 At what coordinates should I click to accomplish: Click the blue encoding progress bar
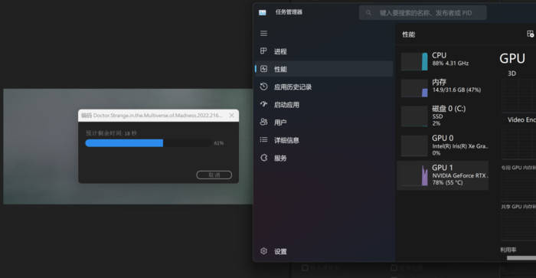pyautogui.click(x=124, y=143)
